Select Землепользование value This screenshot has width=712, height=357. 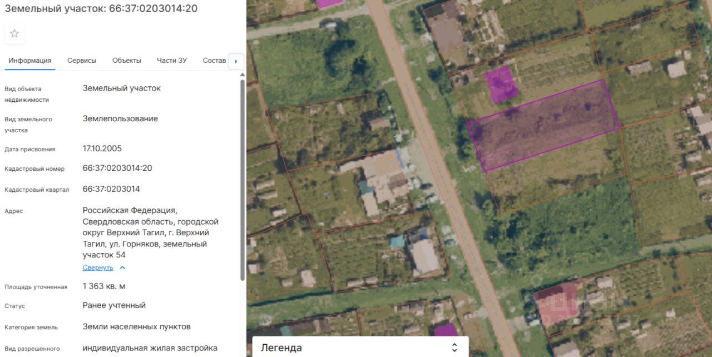pyautogui.click(x=120, y=118)
